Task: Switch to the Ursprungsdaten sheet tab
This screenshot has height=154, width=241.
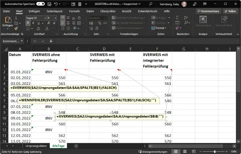Action: (36, 146)
